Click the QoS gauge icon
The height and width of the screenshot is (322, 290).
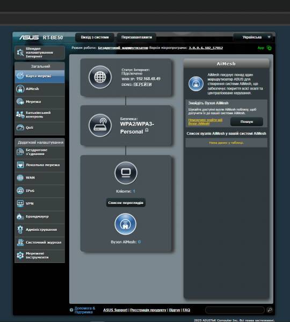pyautogui.click(x=20, y=128)
